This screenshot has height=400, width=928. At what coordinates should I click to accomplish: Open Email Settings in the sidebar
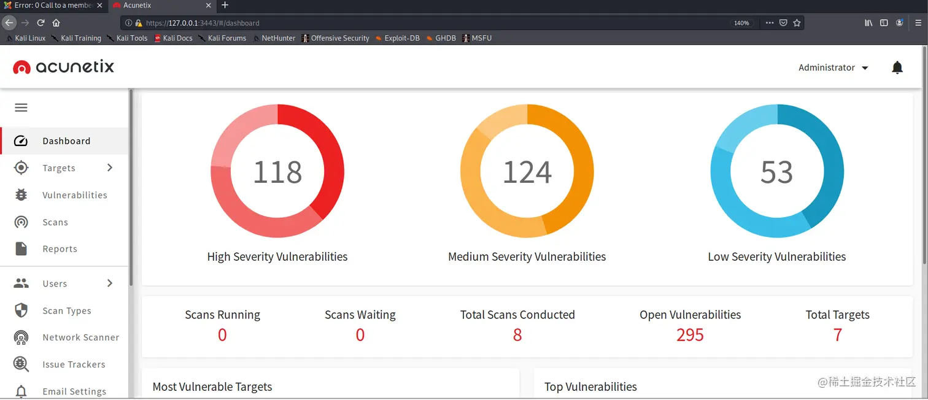click(64, 391)
